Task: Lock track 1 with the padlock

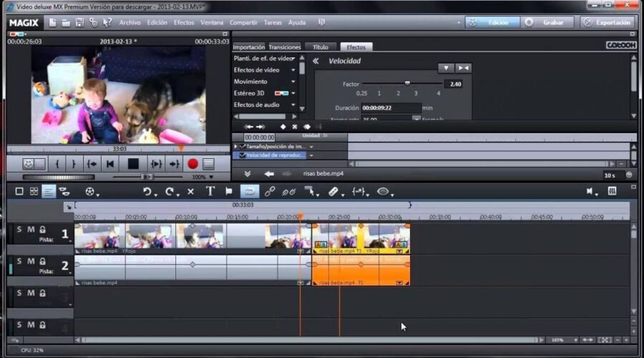Action: pos(42,229)
